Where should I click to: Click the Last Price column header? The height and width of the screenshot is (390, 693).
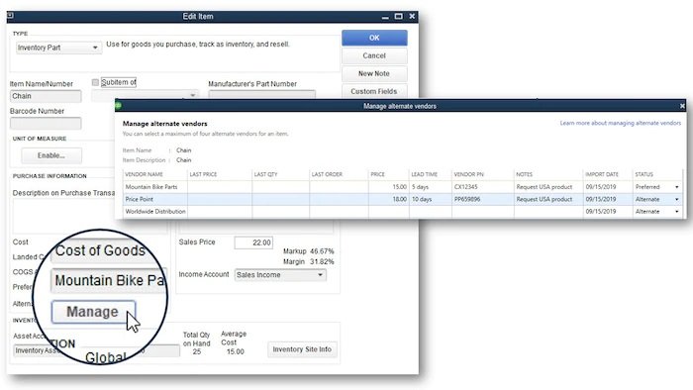220,174
